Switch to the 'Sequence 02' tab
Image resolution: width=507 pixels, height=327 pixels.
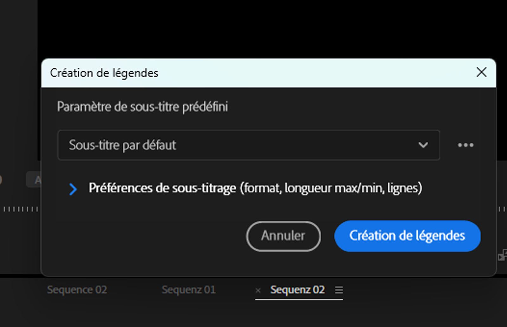pyautogui.click(x=77, y=290)
